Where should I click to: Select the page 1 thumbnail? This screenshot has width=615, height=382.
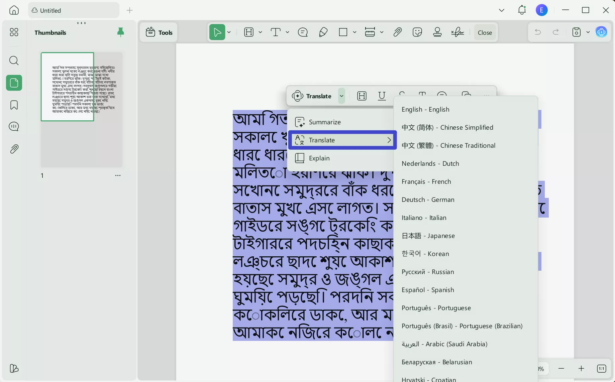(x=67, y=87)
